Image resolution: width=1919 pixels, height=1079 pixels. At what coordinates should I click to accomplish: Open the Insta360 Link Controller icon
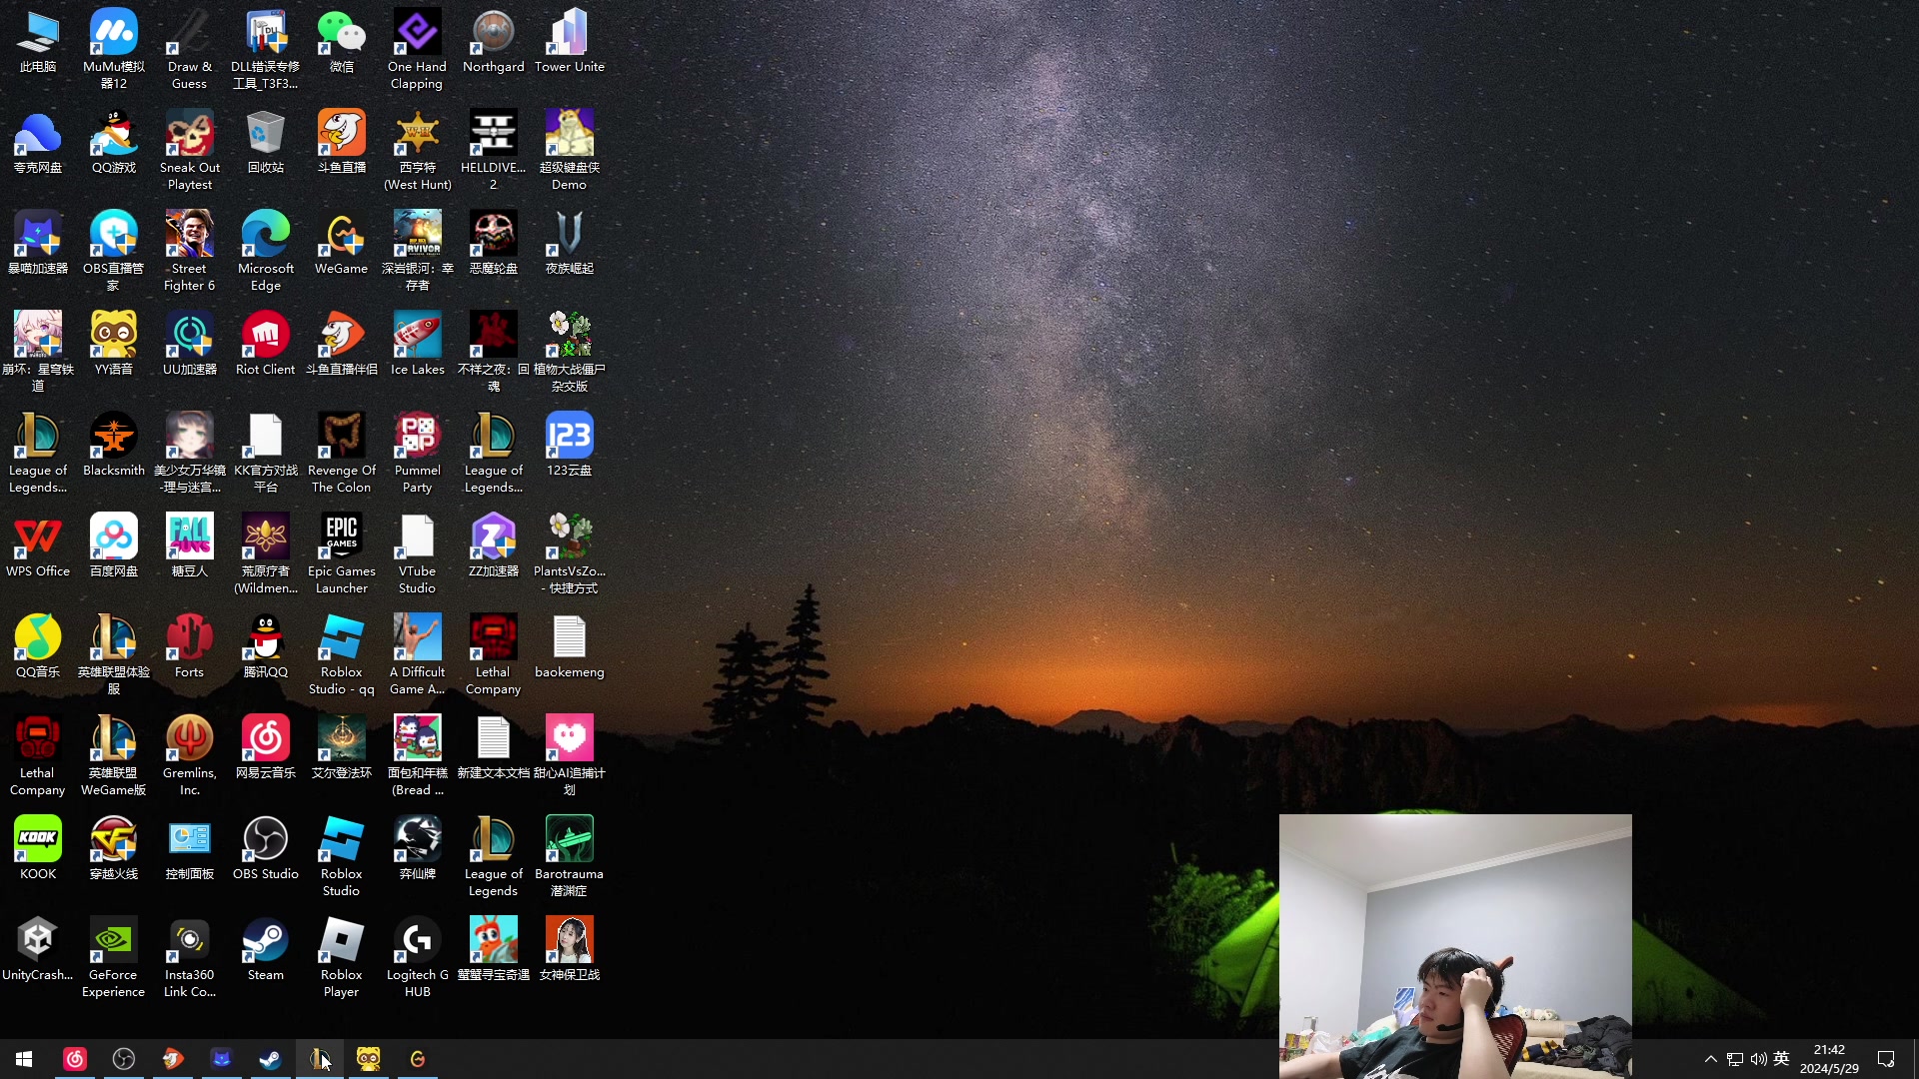tap(189, 958)
